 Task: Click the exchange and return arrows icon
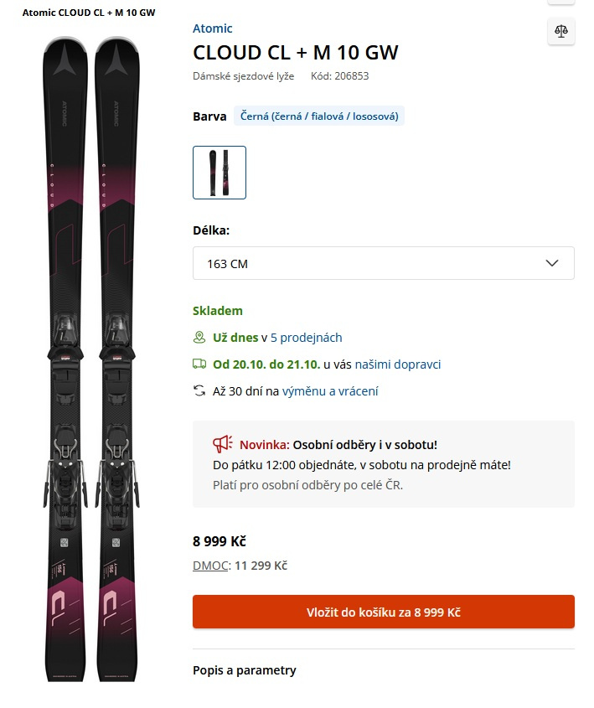[x=199, y=390]
